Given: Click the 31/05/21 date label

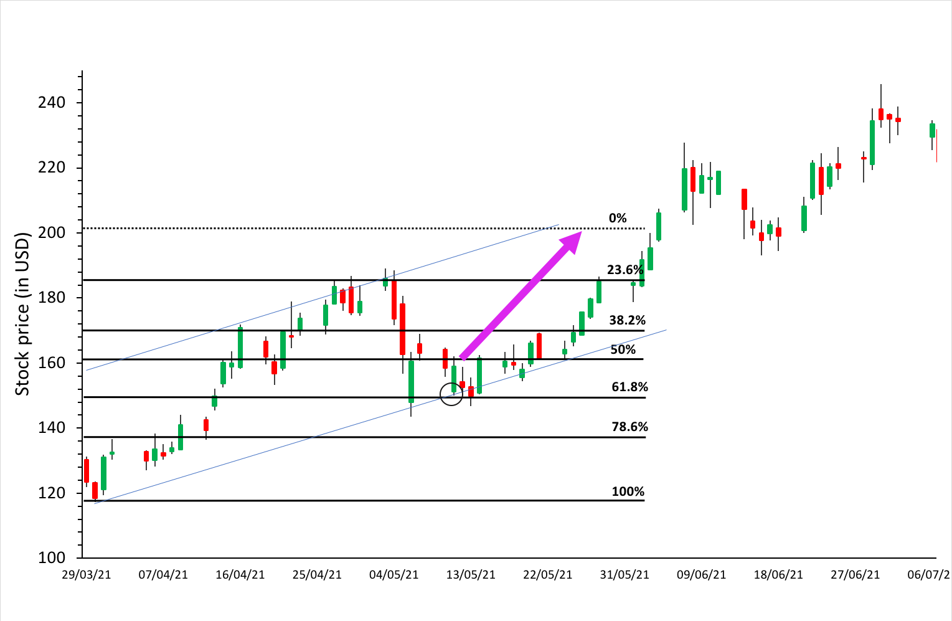Looking at the screenshot, I should 624,575.
